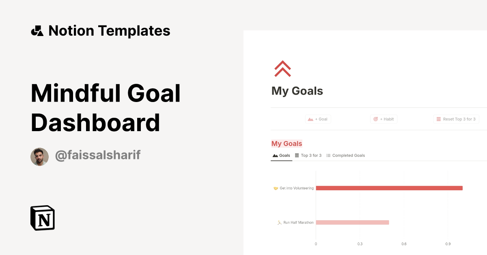The height and width of the screenshot is (255, 487).
Task: Click the red double-chevron page icon
Action: (282, 69)
